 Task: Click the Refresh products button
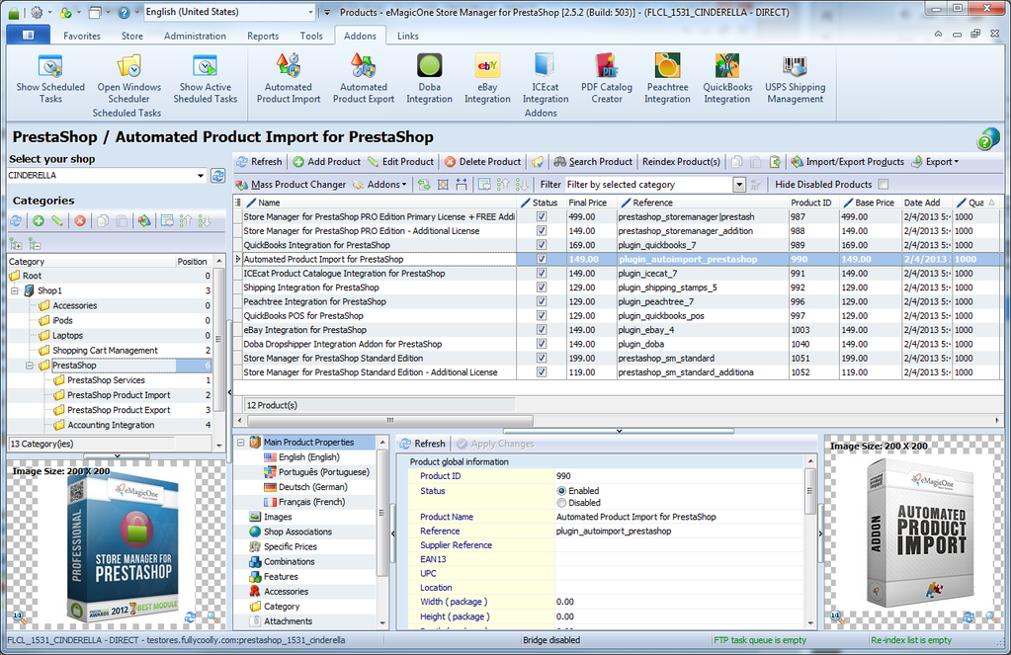(259, 162)
